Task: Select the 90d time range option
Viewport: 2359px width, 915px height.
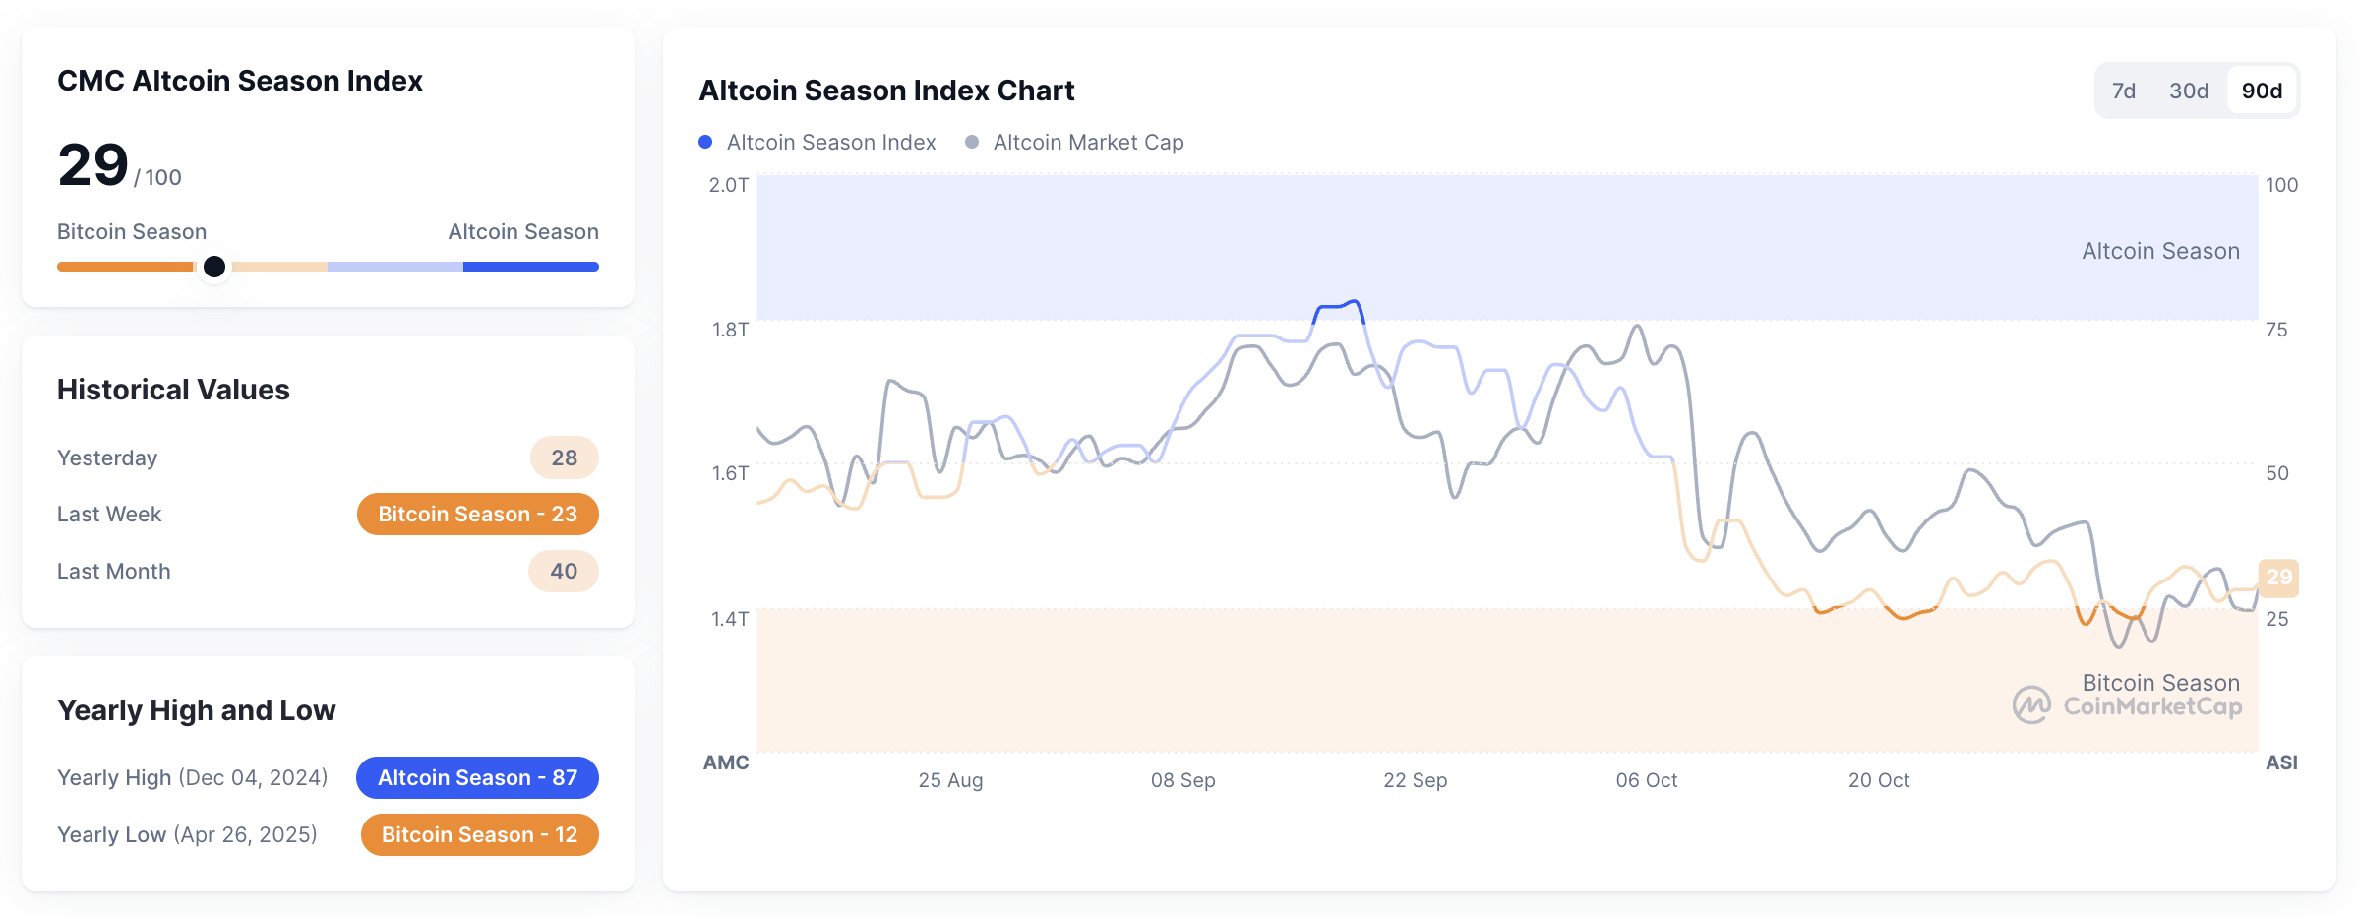Action: 2261,90
